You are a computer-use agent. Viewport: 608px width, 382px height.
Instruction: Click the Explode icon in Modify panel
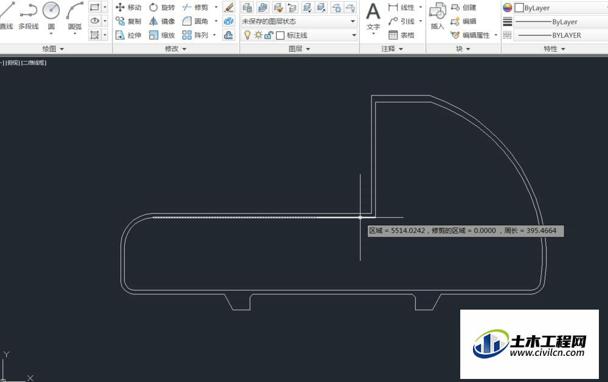(229, 21)
